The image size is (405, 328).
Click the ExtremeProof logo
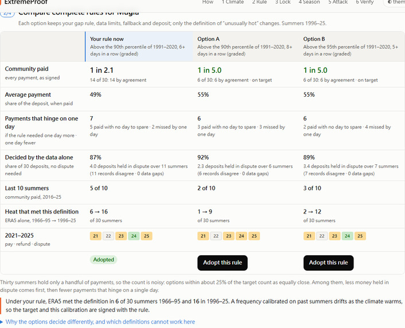click(x=25, y=2)
